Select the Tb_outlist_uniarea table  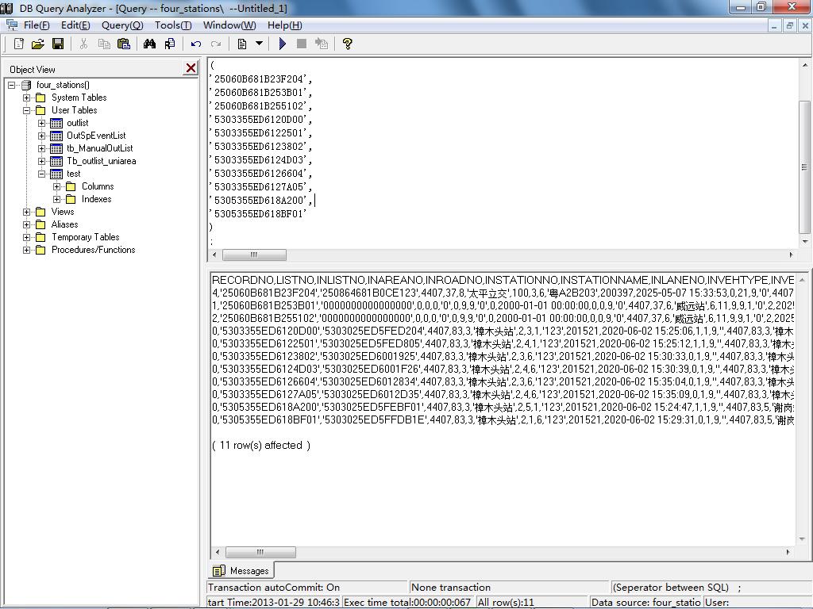click(101, 161)
